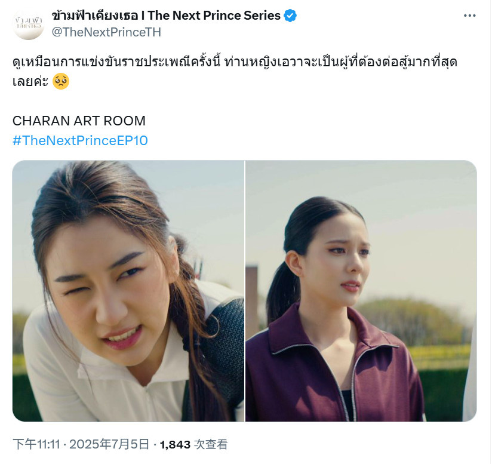Click the 1,843 次查看 view count
492x464 pixels.
pyautogui.click(x=193, y=444)
